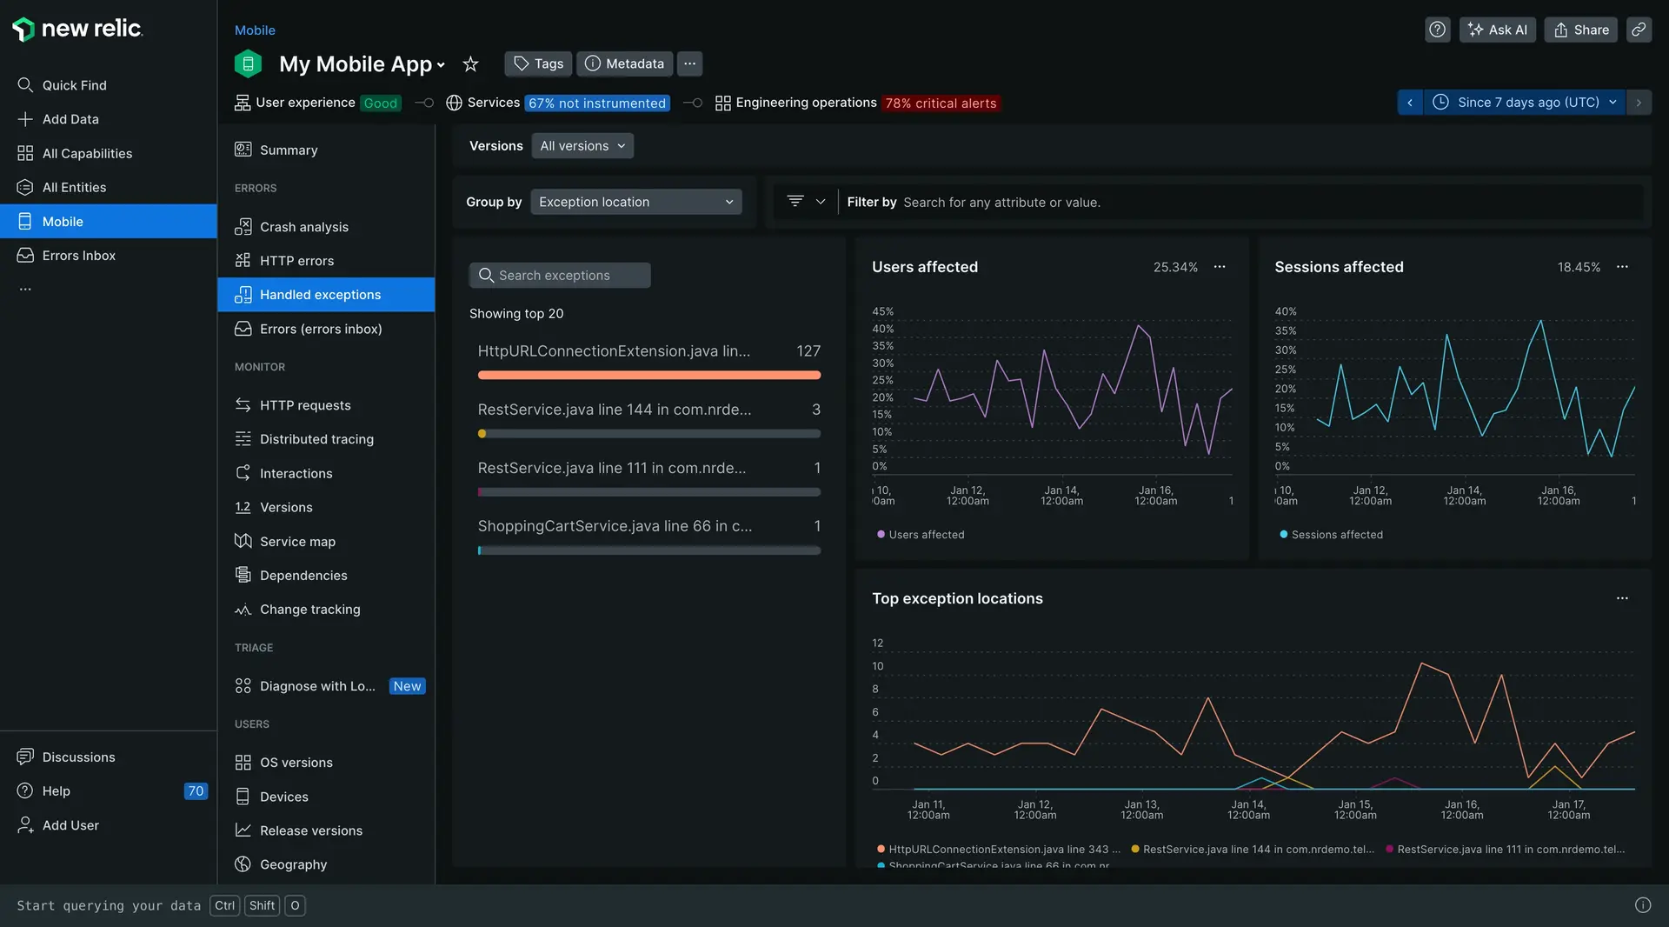Click the New Relic logo
Viewport: 1669px width, 927px height.
pos(77,29)
